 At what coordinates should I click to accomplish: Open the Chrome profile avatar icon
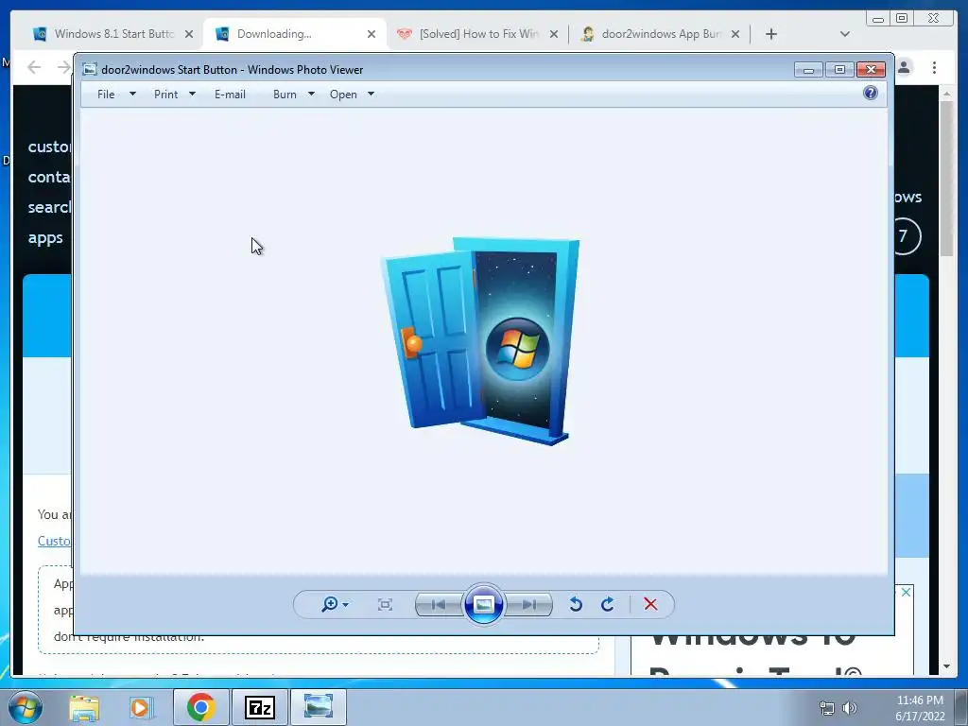(904, 67)
